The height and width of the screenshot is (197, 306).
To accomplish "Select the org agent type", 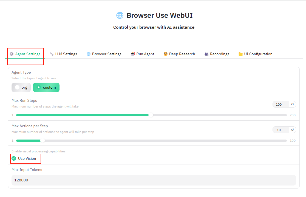I will tap(21, 87).
